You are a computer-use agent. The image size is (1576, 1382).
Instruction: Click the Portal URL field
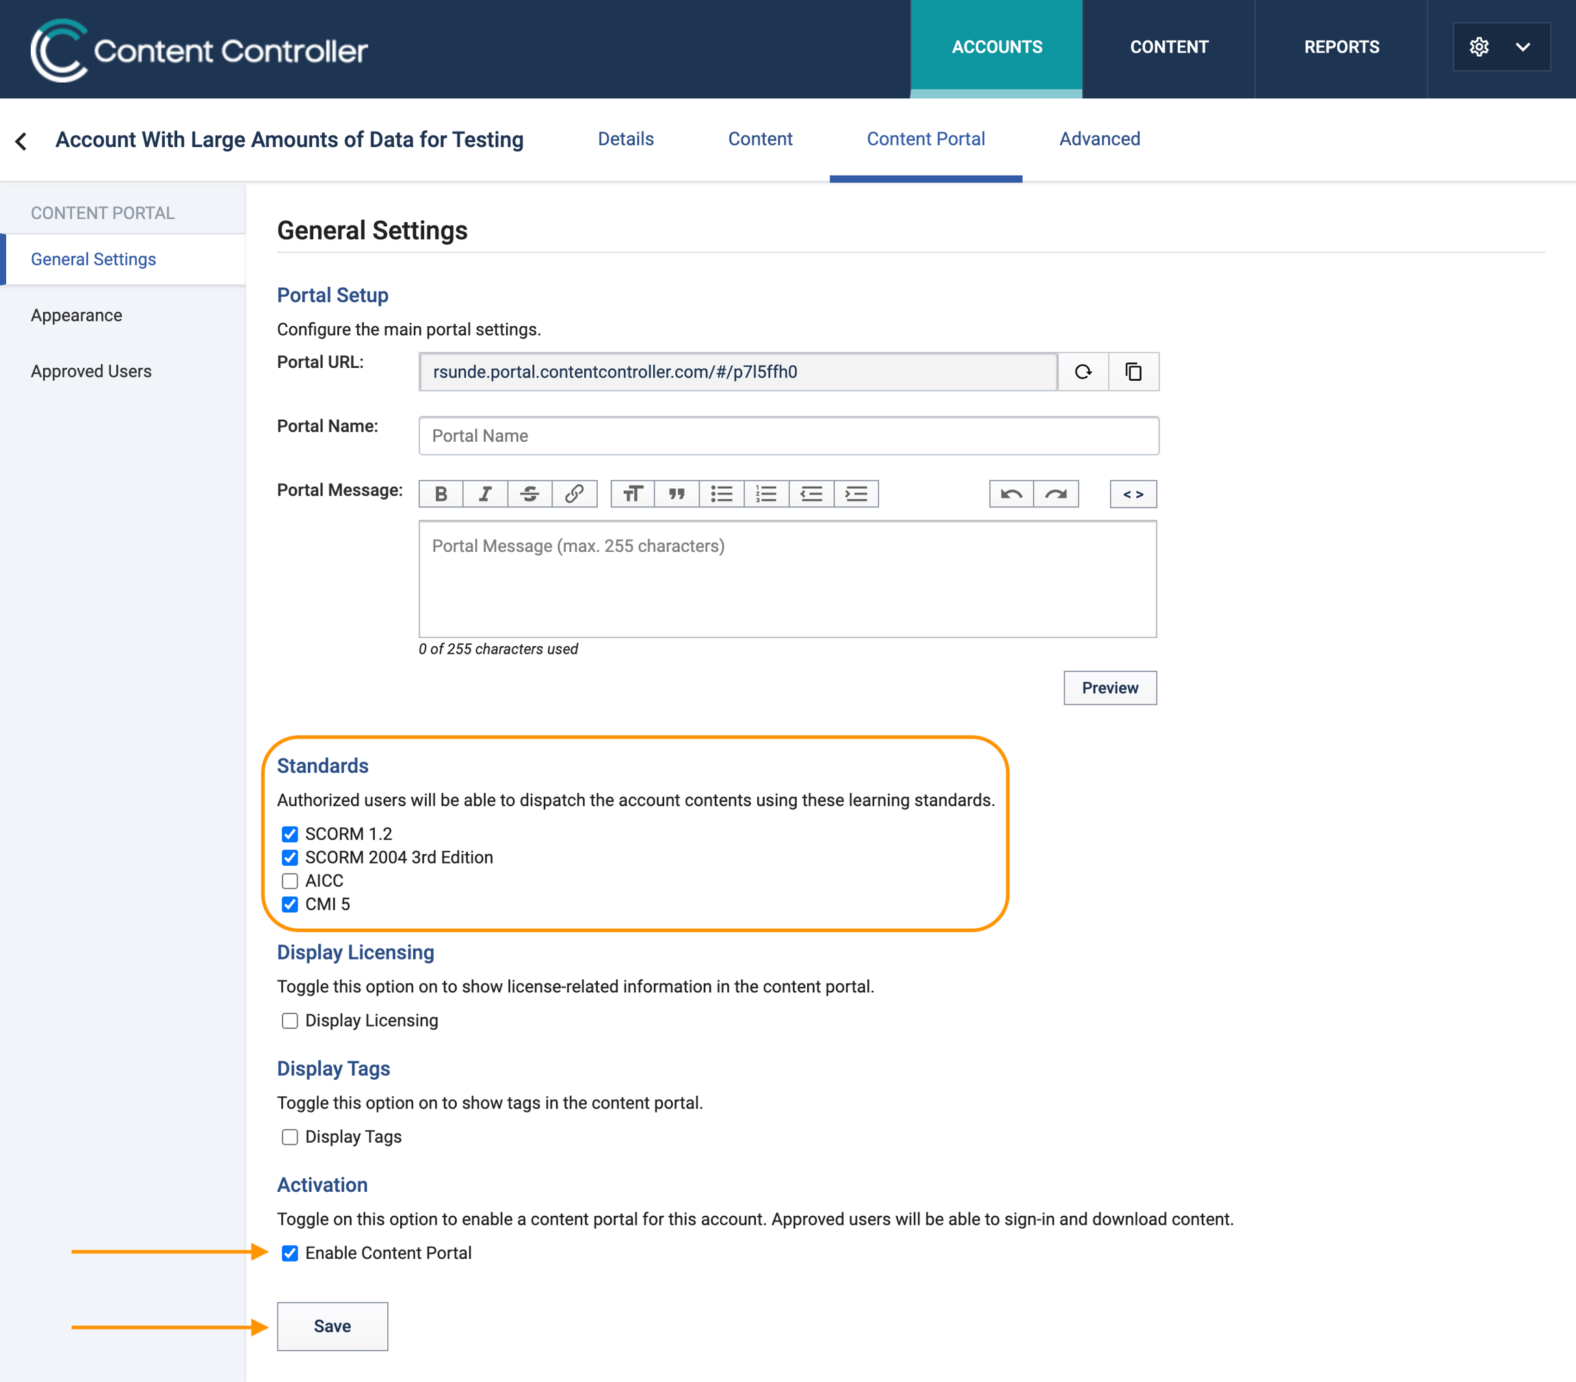click(x=738, y=371)
